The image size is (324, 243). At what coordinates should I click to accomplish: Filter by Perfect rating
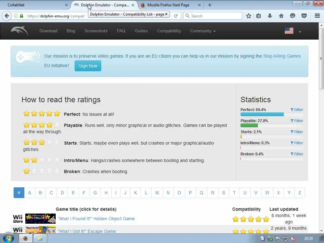point(297,110)
